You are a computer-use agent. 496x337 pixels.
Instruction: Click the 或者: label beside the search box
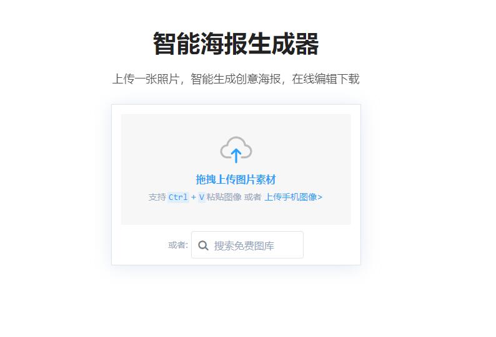click(x=178, y=245)
